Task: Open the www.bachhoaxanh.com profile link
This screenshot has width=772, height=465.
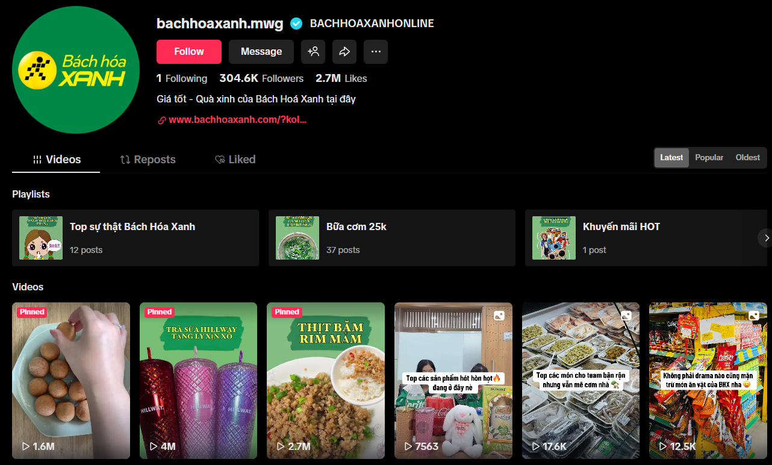Action: point(237,120)
